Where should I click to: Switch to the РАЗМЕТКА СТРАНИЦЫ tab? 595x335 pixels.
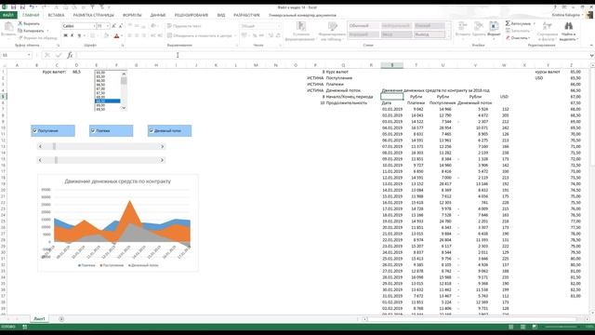93,15
